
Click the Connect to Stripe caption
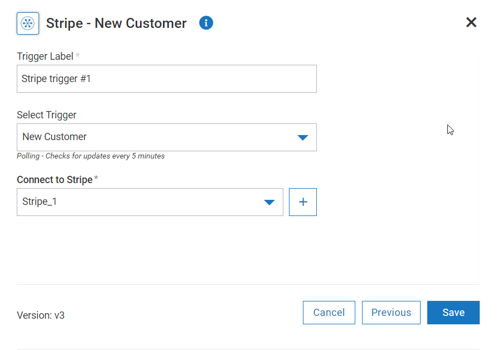(x=55, y=180)
